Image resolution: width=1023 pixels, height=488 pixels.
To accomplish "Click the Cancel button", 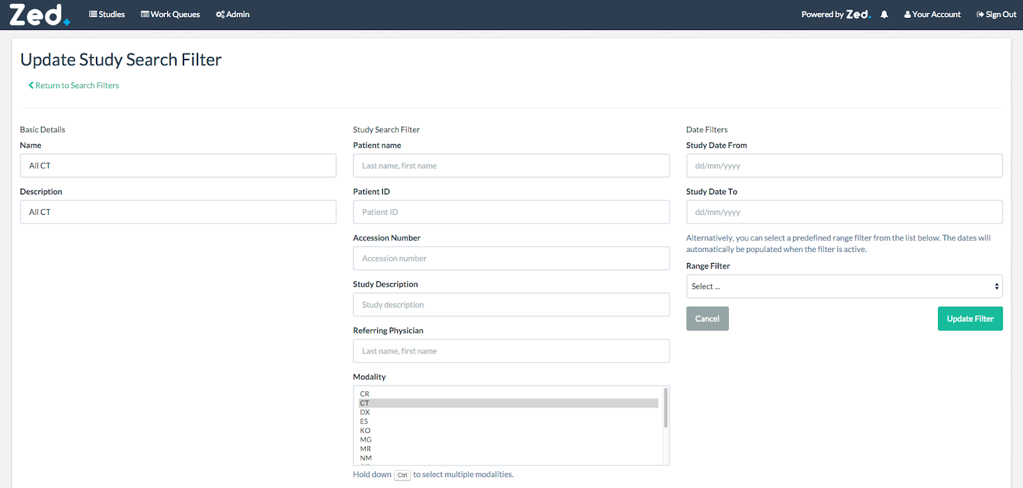I will click(707, 319).
